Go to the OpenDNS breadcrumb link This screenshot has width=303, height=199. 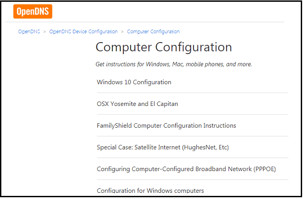(29, 32)
